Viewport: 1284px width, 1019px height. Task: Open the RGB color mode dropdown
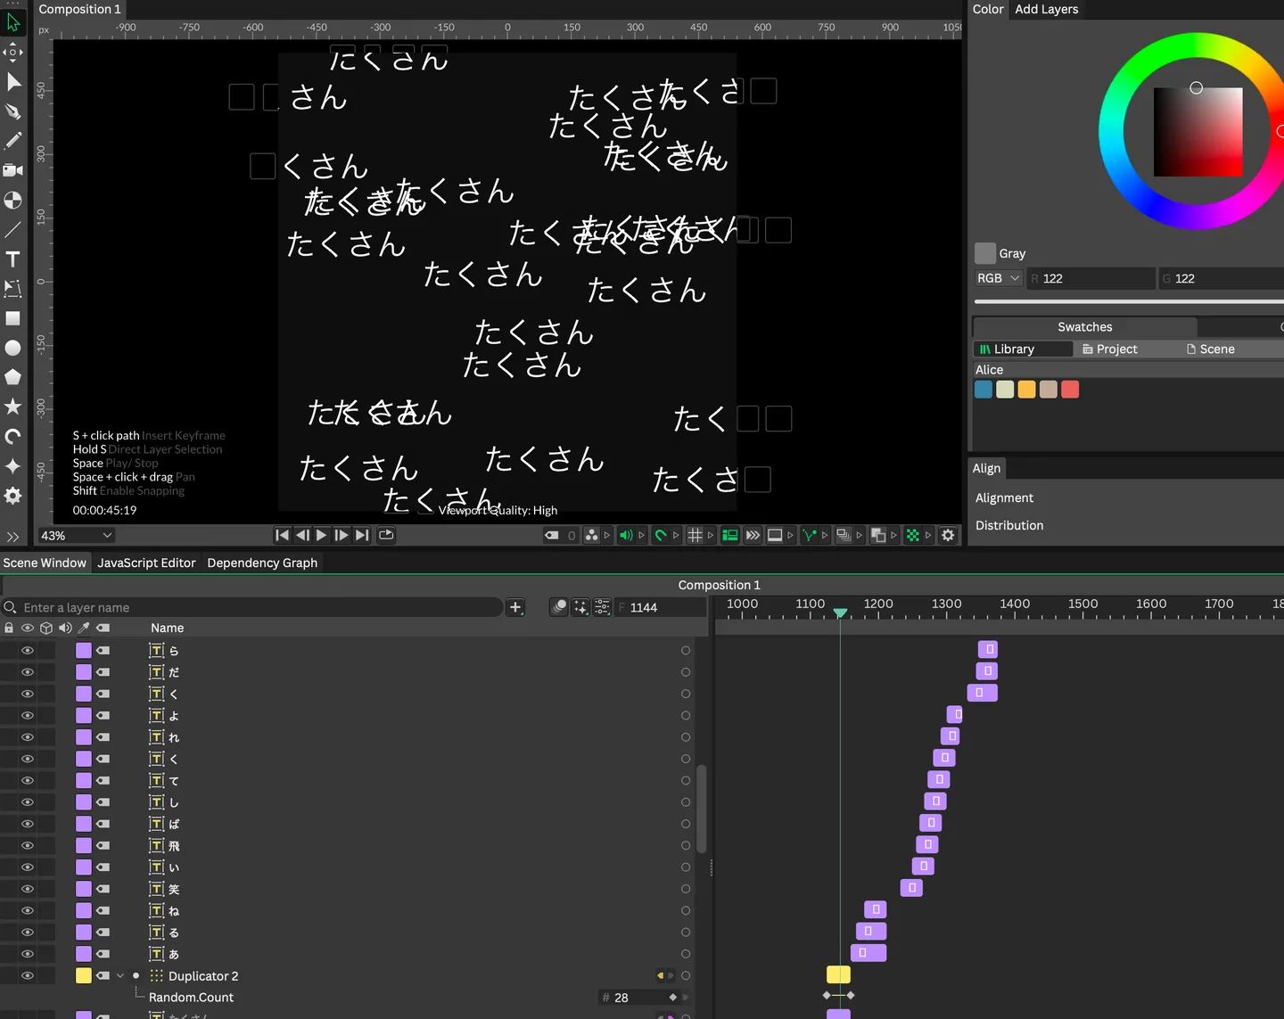point(998,278)
